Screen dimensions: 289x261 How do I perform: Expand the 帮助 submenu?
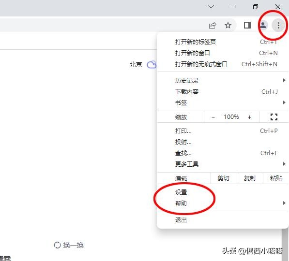pyautogui.click(x=223, y=203)
